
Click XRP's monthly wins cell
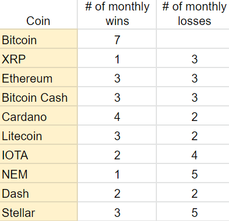(x=117, y=58)
